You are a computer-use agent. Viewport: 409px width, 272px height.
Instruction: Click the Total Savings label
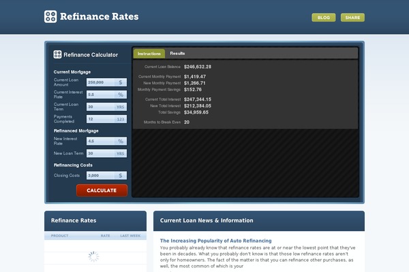169,112
